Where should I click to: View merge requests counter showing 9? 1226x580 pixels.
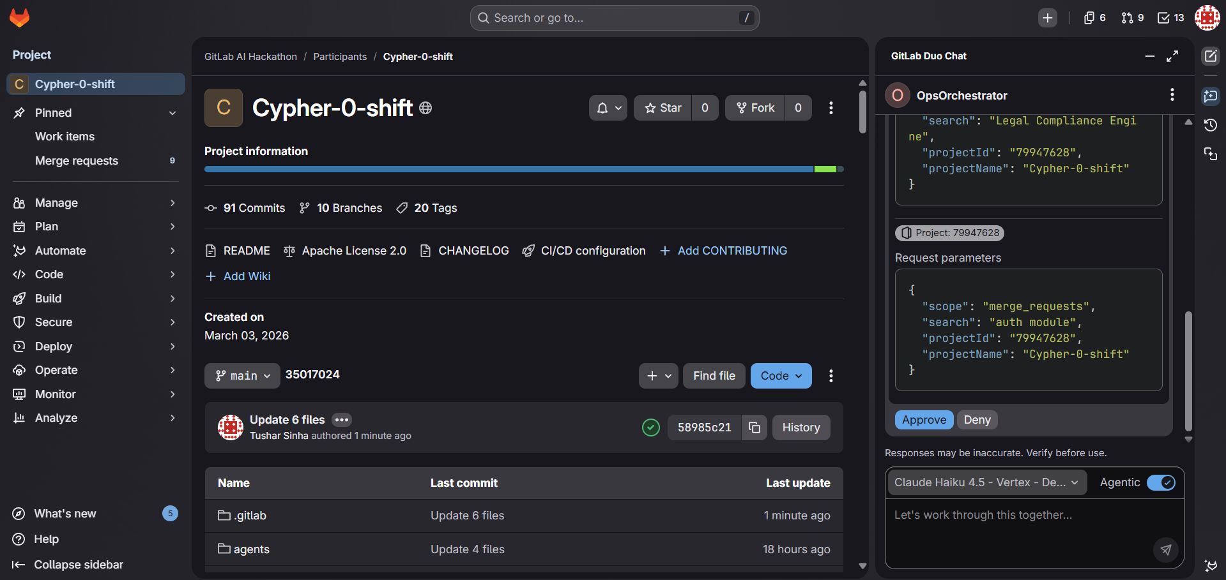tap(1132, 18)
